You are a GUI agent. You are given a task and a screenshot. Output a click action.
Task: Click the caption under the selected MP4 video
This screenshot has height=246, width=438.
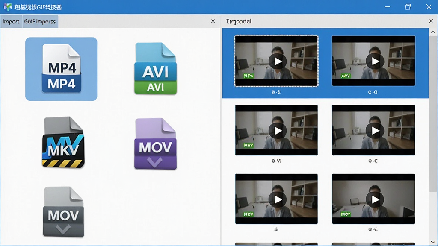click(276, 92)
